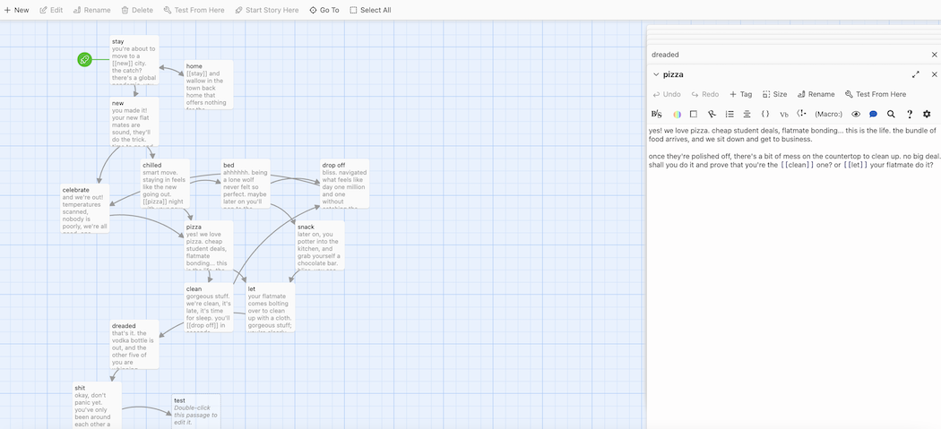Select the 'chilled' passage card
This screenshot has width=941, height=429.
click(165, 184)
